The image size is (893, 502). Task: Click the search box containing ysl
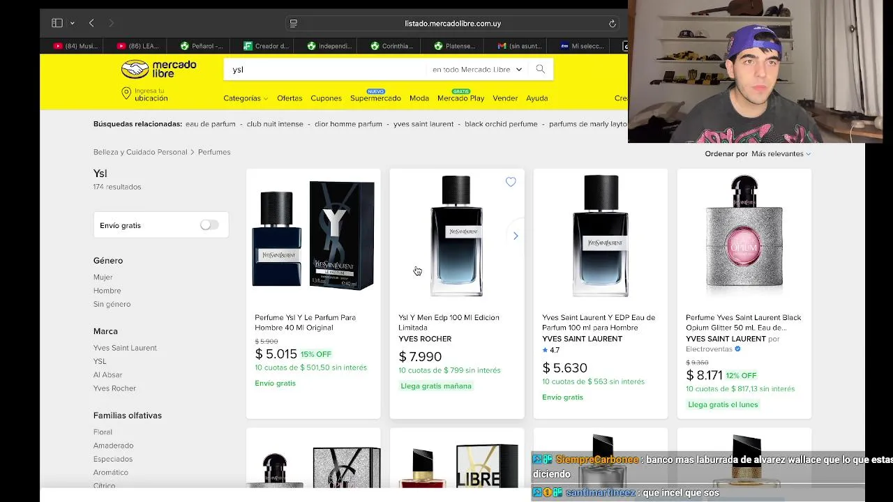(324, 69)
